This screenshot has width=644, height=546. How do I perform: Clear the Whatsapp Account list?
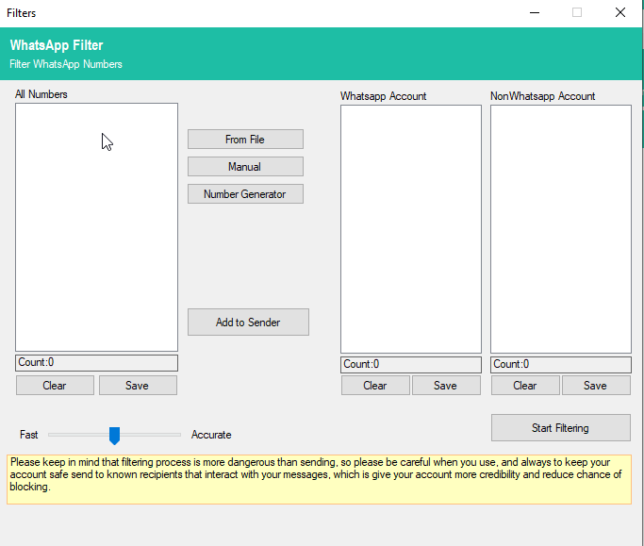pyautogui.click(x=375, y=385)
